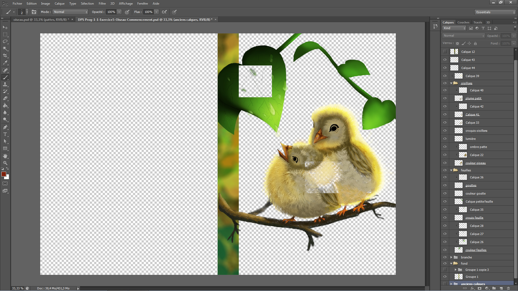The image size is (518, 291).
Task: Expand the branche layer group
Action: click(x=451, y=257)
